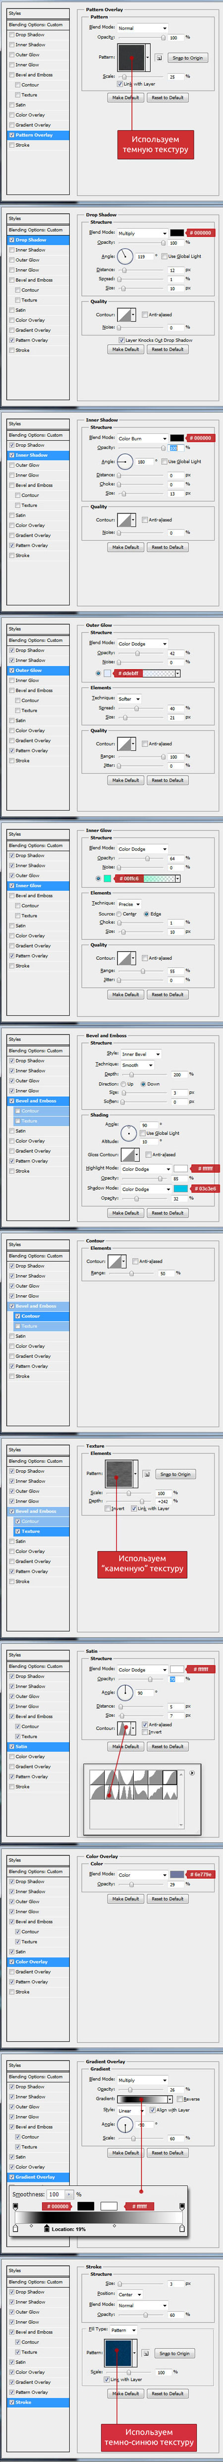
Task: Open the Softer technique dropdown in Outer Glow
Action: 130,699
